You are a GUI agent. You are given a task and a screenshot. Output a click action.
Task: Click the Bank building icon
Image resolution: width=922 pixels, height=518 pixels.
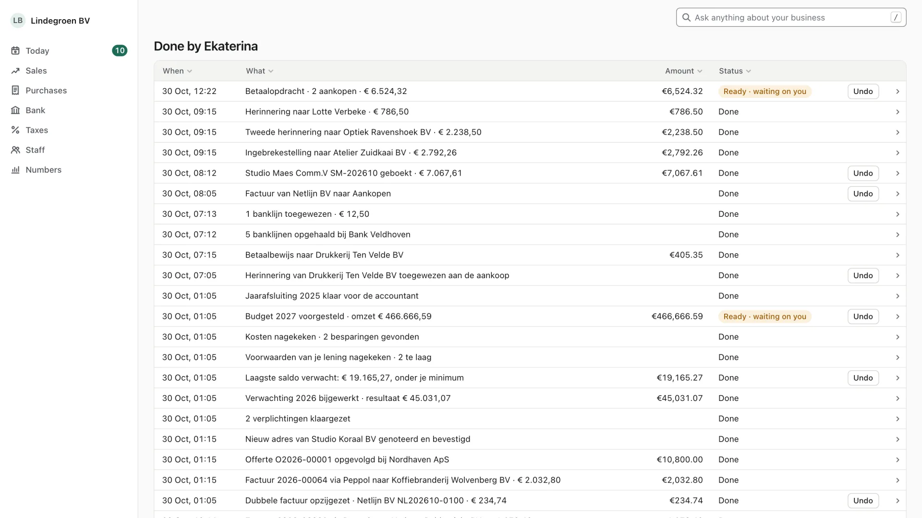15,110
